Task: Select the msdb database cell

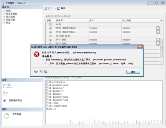Action: [x=72, y=24]
